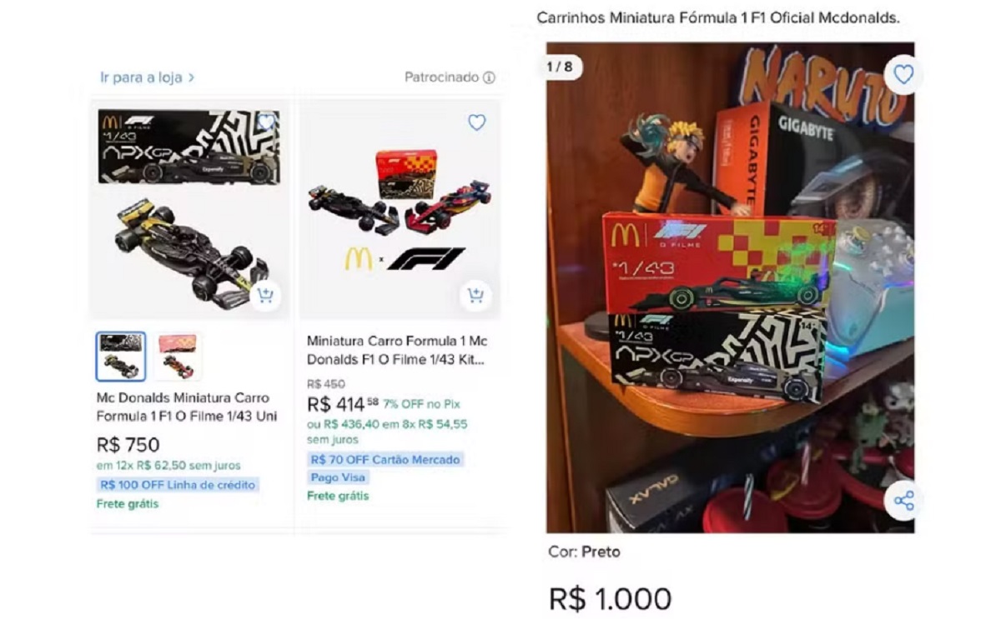Click the R$ 100 OFF Linha de crédito tag
This screenshot has width=1001, height=619.
tap(179, 485)
